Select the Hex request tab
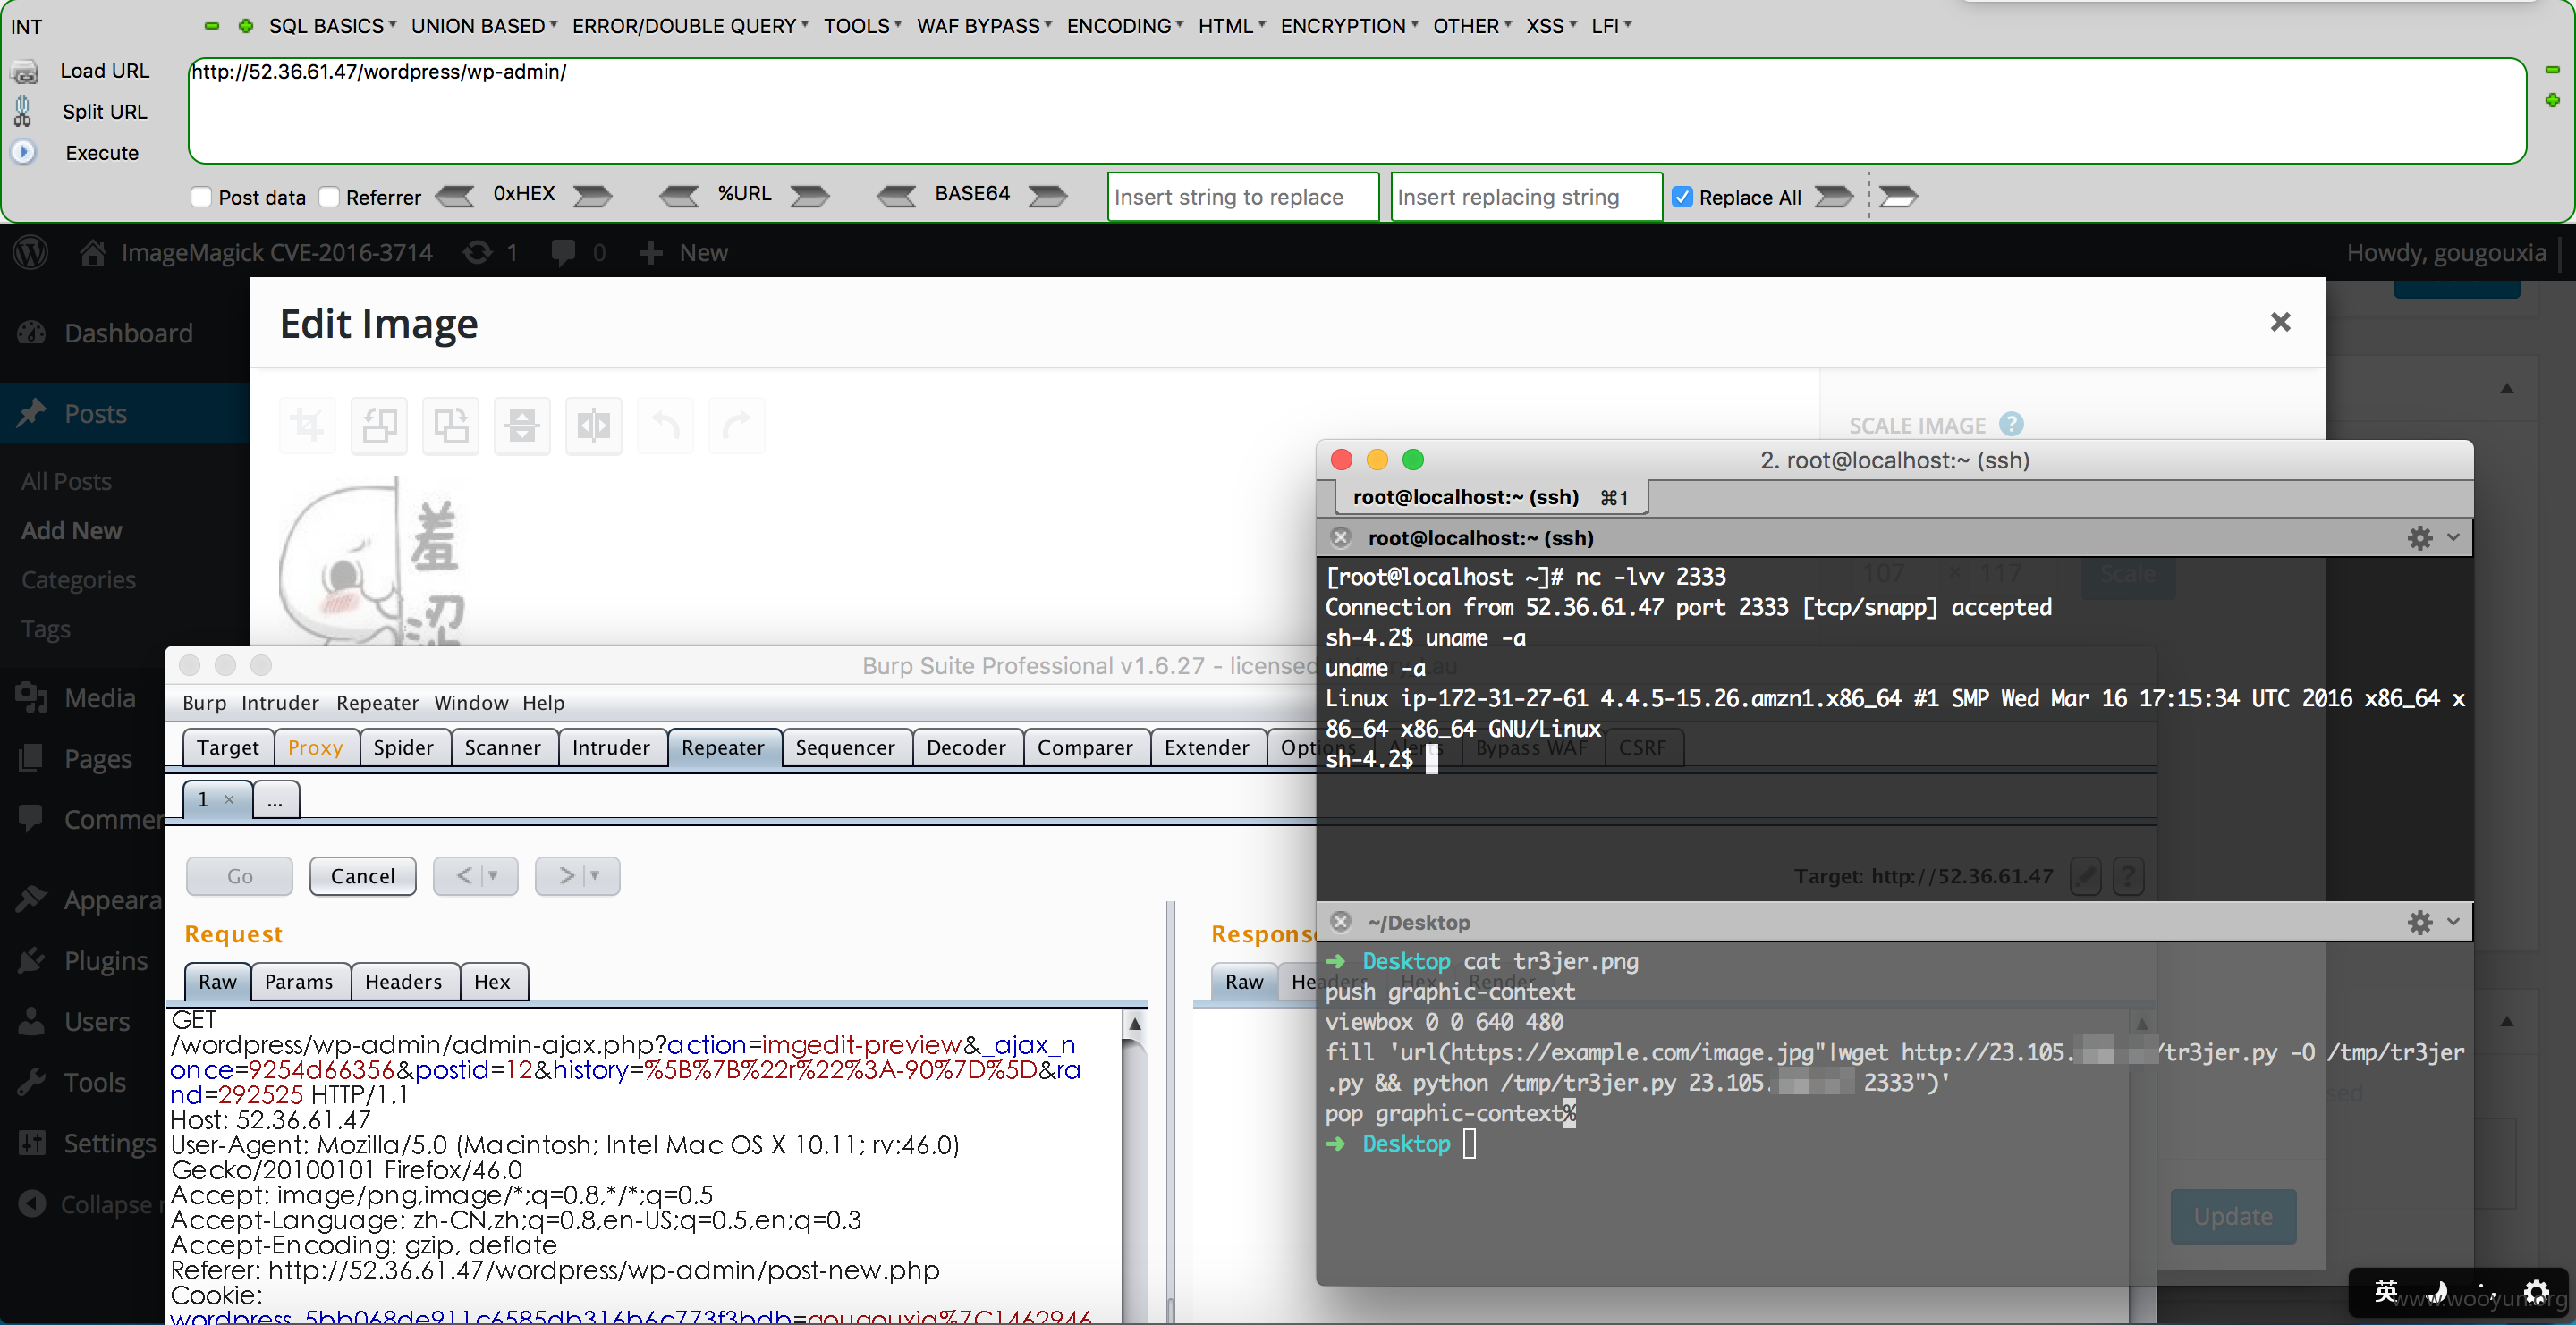Image resolution: width=2576 pixels, height=1325 pixels. (492, 982)
